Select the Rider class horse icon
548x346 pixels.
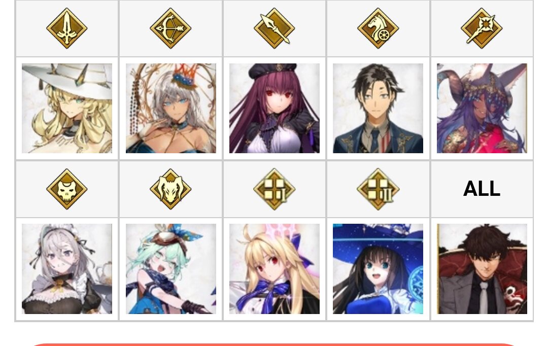click(378, 28)
